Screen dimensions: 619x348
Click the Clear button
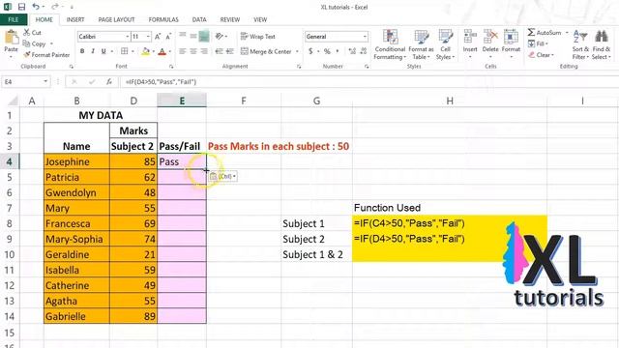click(x=542, y=55)
